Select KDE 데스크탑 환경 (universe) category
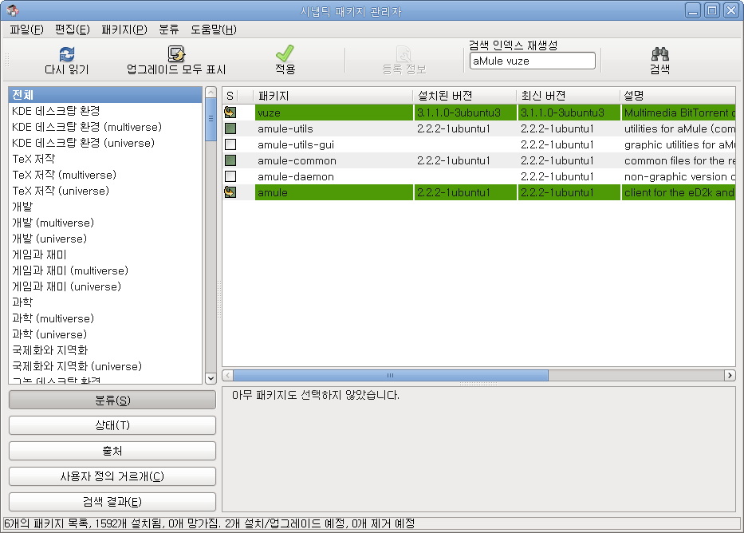The height and width of the screenshot is (533, 744). click(105, 143)
